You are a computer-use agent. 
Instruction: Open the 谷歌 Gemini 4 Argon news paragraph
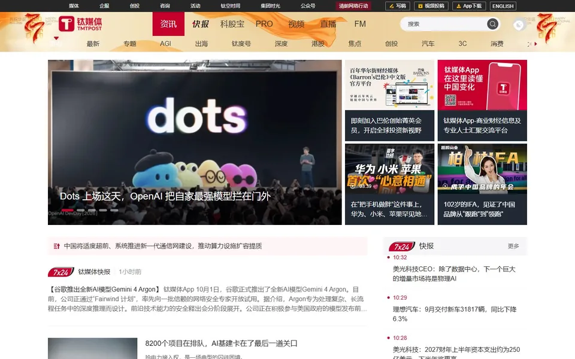click(x=208, y=299)
